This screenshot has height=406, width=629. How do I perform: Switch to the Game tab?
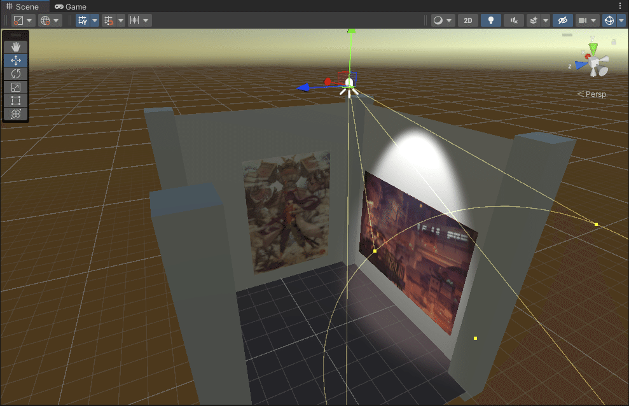tap(71, 6)
